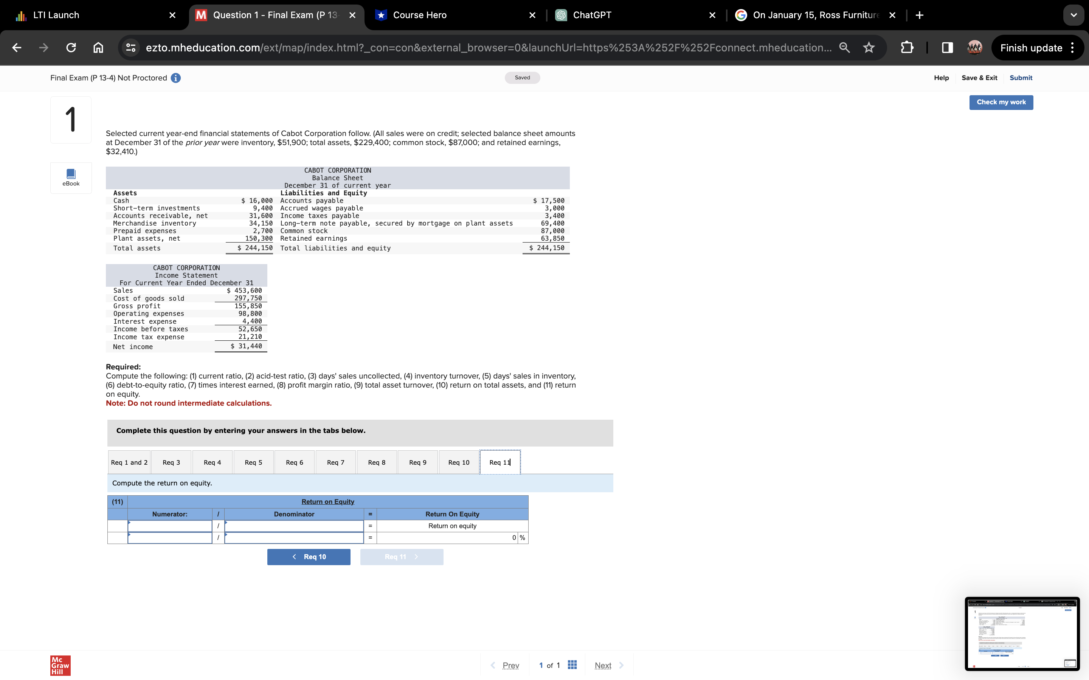Open find-in-page magnifier in address bar
The image size is (1089, 680).
[x=845, y=48]
